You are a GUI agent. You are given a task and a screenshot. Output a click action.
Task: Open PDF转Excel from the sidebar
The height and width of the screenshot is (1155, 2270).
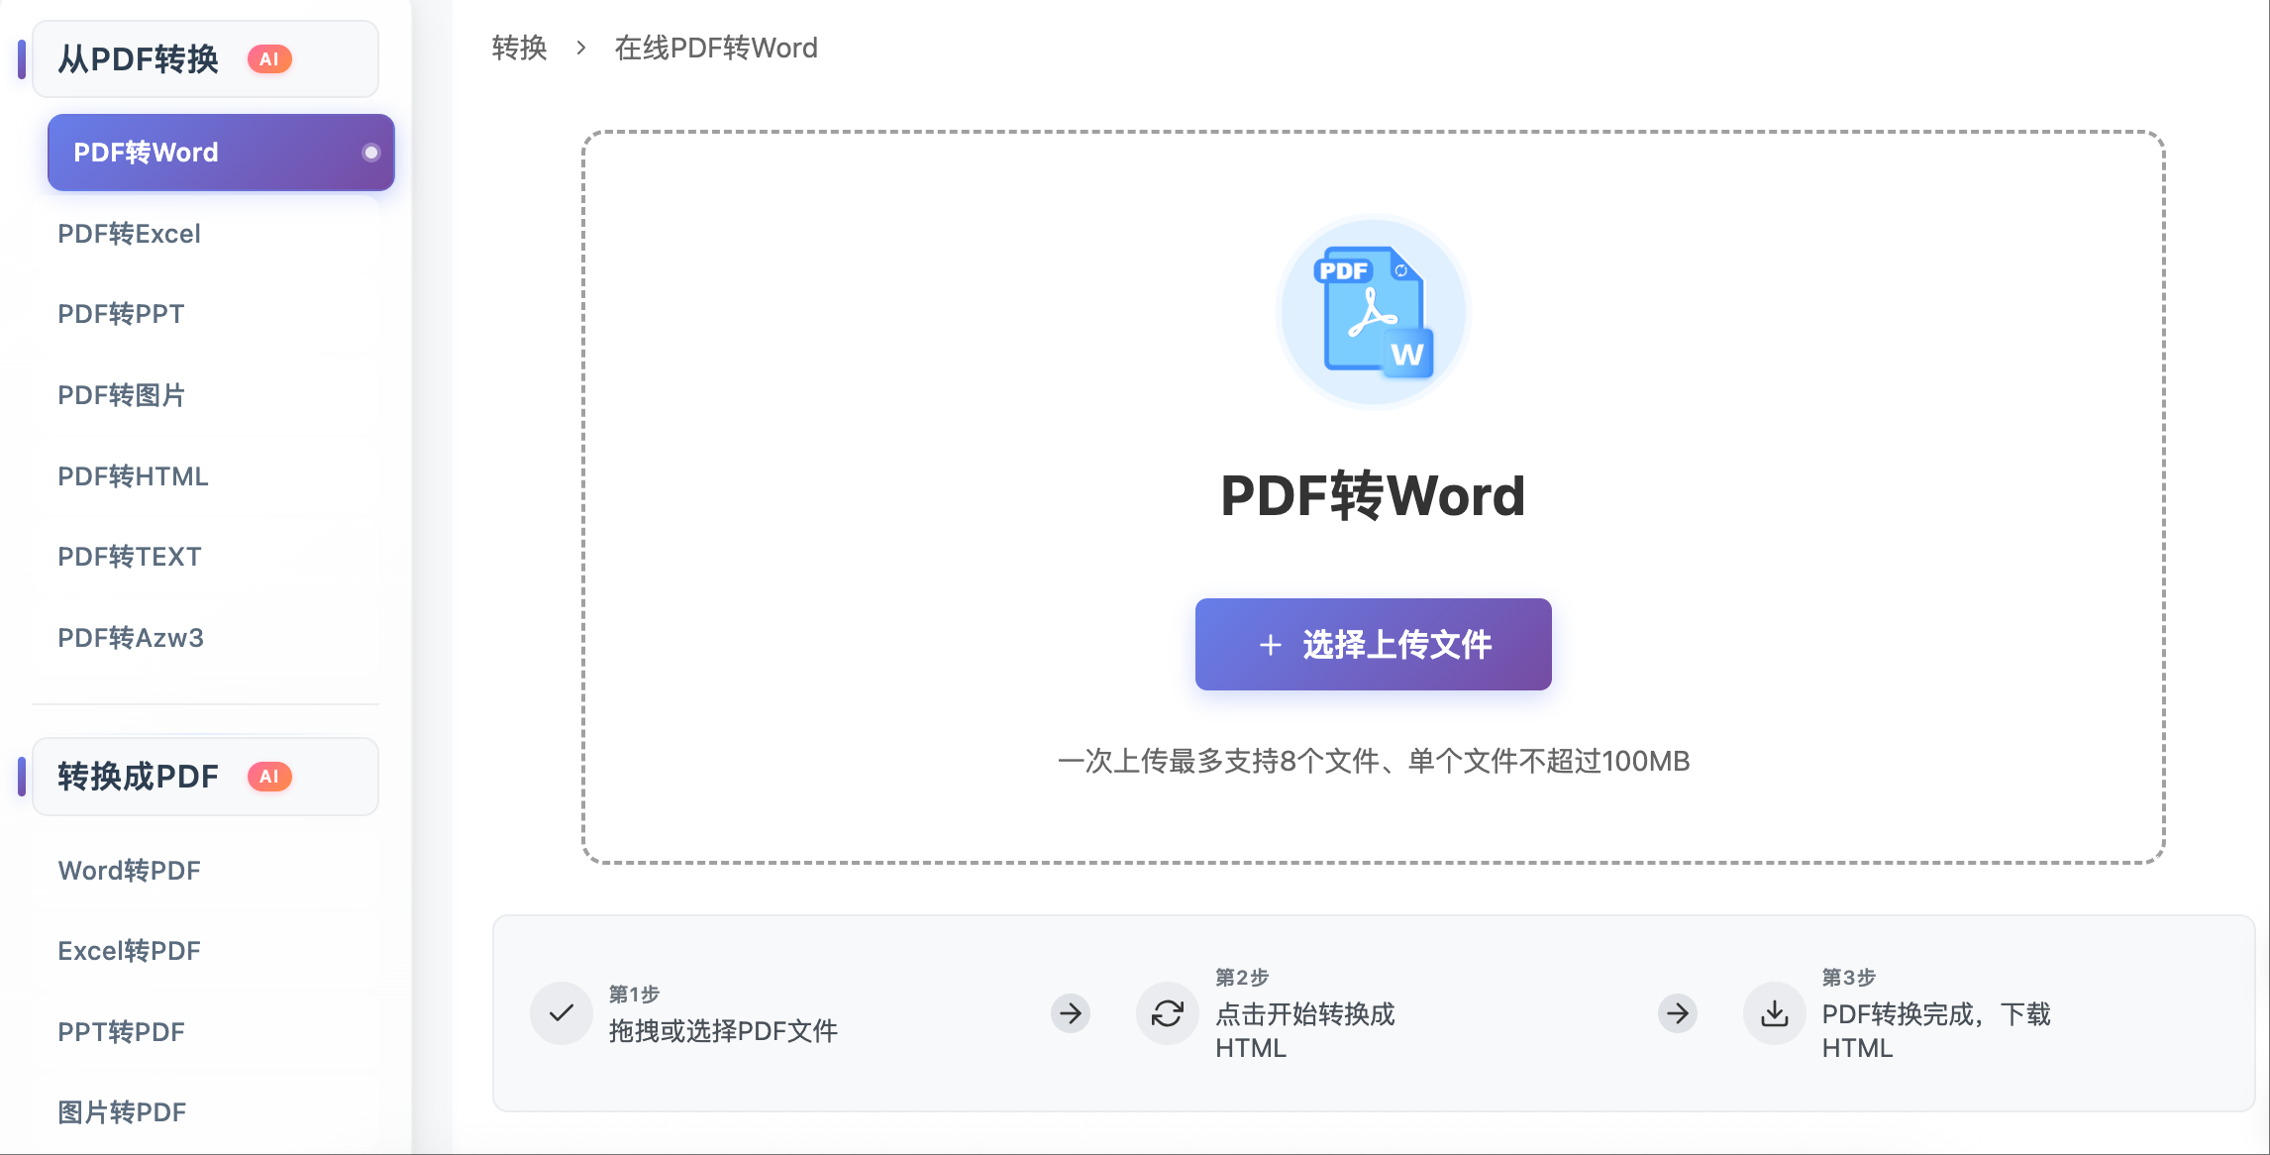tap(130, 234)
